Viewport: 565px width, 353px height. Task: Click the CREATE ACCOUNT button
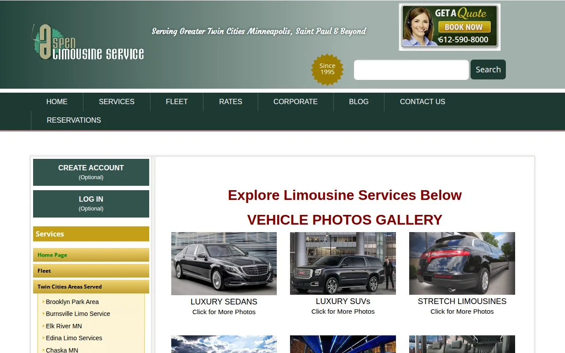[x=91, y=172]
